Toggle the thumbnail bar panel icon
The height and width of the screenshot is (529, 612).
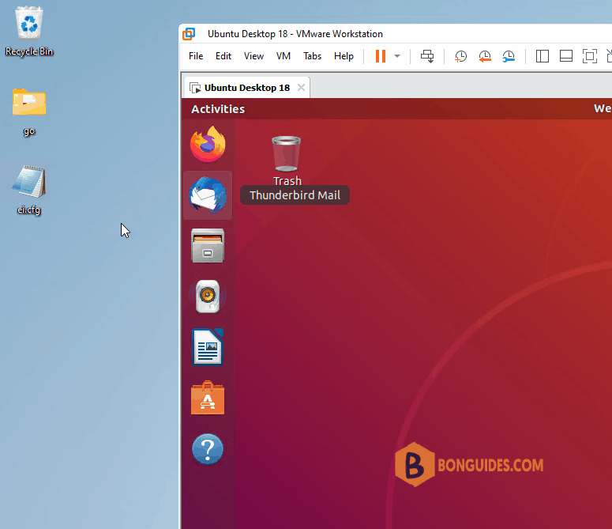[x=566, y=56]
